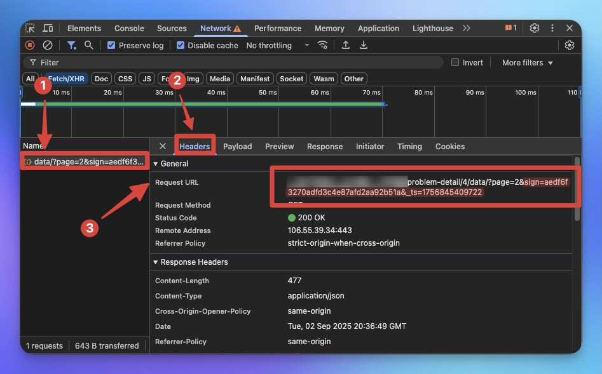Filter by Manifest type
The width and height of the screenshot is (602, 374).
(x=255, y=79)
